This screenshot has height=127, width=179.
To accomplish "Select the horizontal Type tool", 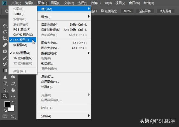I will [x=5, y=83].
